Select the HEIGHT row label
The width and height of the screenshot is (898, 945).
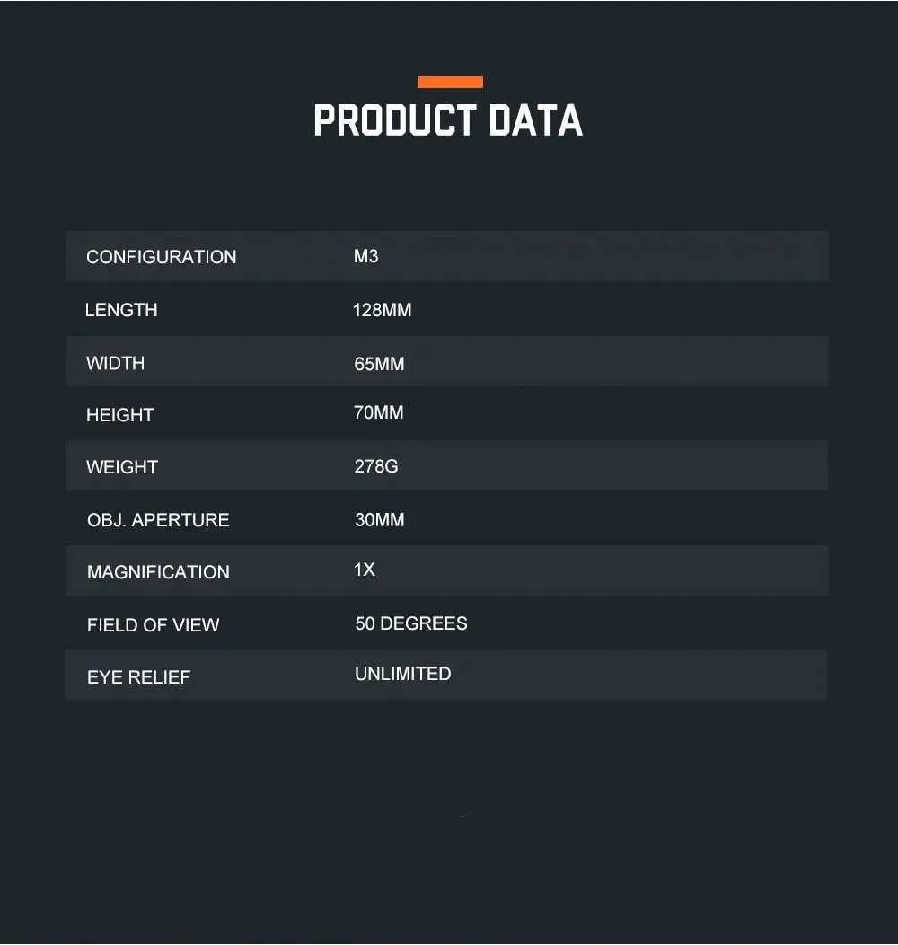pyautogui.click(x=120, y=415)
